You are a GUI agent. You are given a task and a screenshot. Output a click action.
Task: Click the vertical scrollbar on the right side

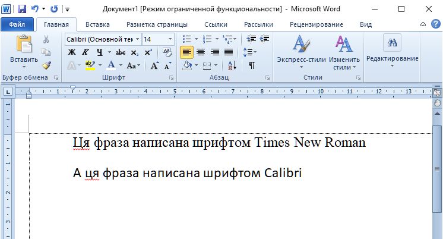pyautogui.click(x=437, y=172)
